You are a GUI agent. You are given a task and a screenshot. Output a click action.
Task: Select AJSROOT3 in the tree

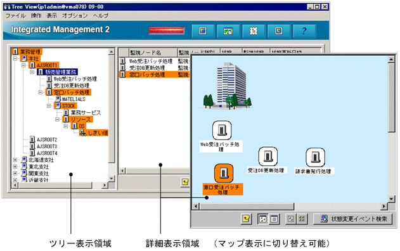(43, 146)
